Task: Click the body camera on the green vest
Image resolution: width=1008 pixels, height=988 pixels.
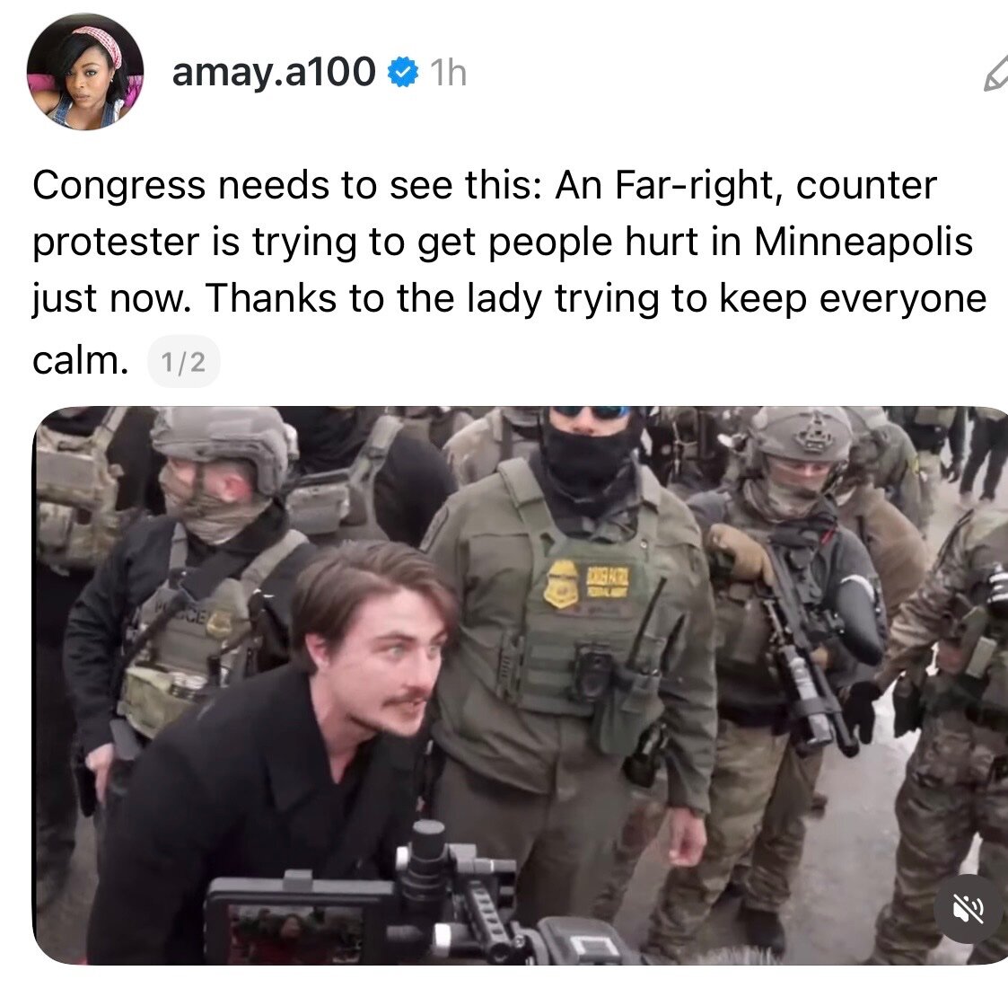Action: click(592, 675)
